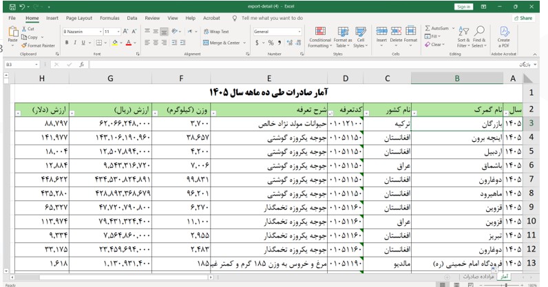Viewport: 548px width, 287px height.
Task: Open Conditional Formatting menu
Action: (320, 37)
